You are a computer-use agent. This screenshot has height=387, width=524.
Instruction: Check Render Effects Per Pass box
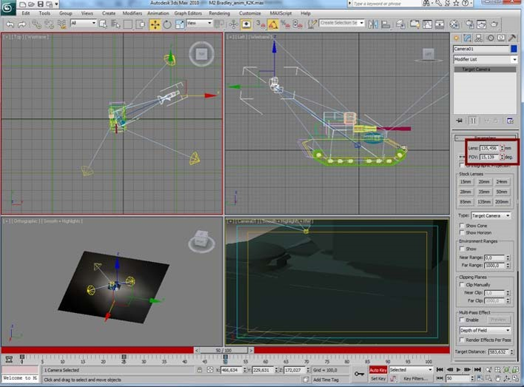pos(462,340)
